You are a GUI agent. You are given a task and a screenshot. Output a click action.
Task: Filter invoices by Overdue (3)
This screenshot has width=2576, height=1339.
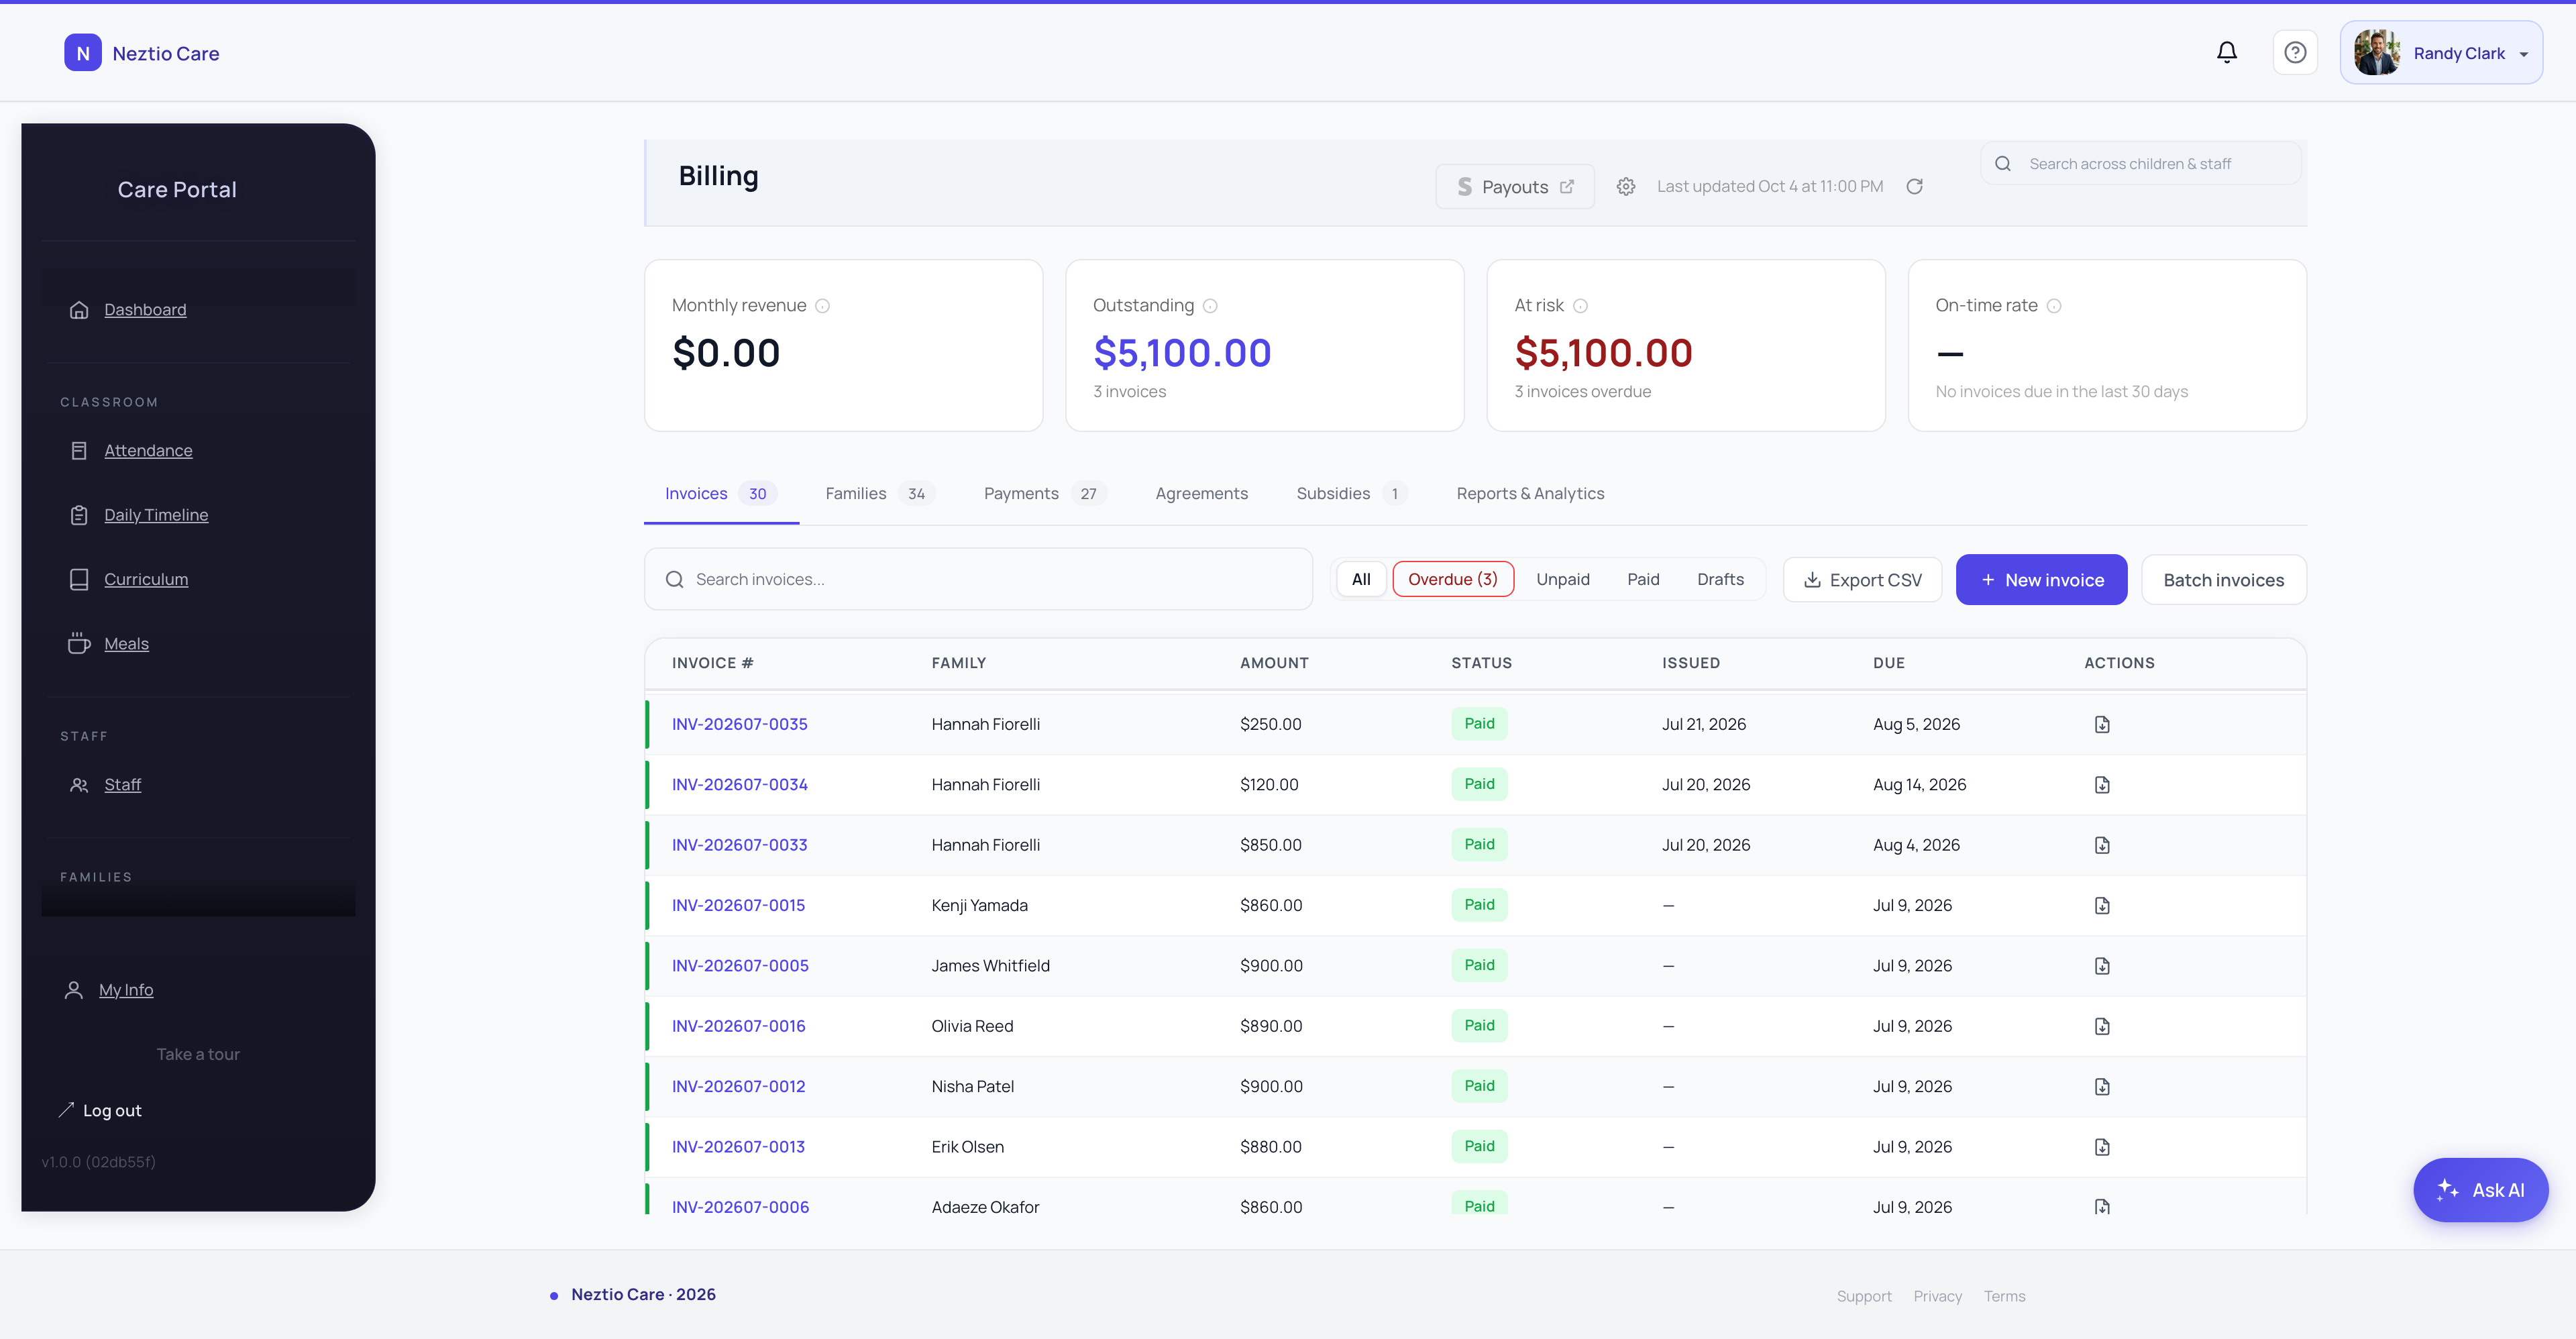click(1453, 580)
